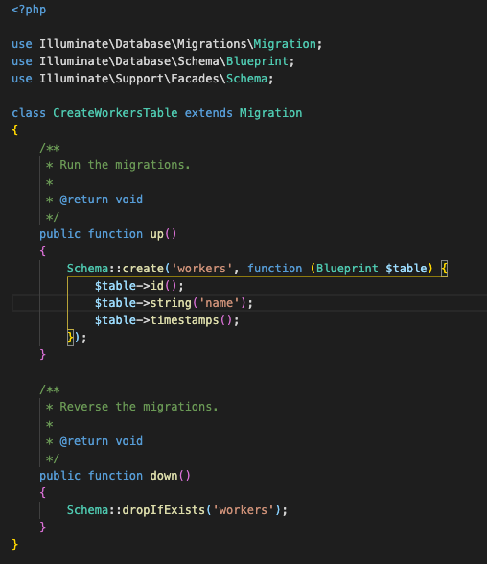This screenshot has width=487, height=564.
Task: Click the opening <?php tag
Action: pos(29,10)
